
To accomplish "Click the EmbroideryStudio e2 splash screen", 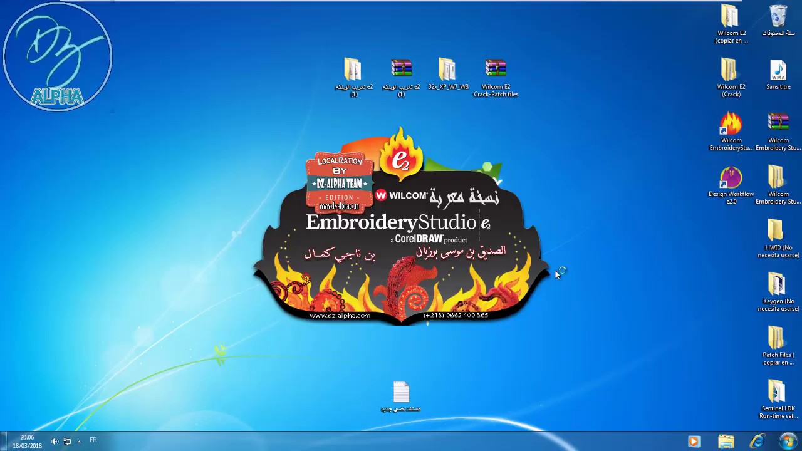I will click(401, 227).
